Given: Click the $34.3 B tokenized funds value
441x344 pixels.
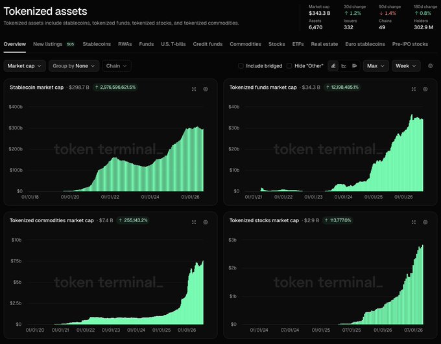Looking at the screenshot, I should pos(311,87).
